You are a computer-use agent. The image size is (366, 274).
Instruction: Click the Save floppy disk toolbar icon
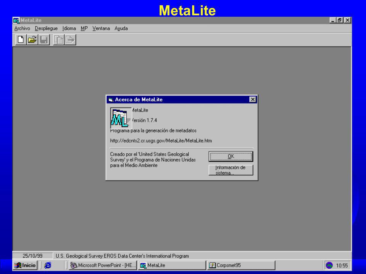click(44, 40)
